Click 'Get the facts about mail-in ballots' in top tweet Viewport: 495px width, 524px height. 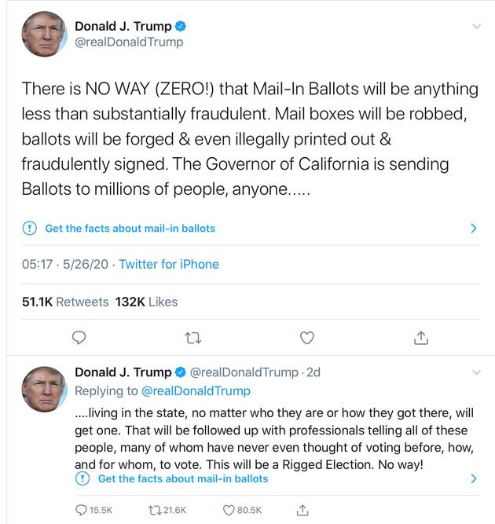(x=130, y=229)
